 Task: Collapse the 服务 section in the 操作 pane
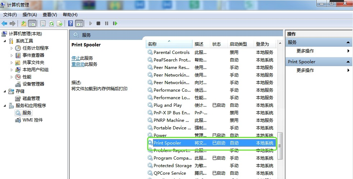[348, 42]
